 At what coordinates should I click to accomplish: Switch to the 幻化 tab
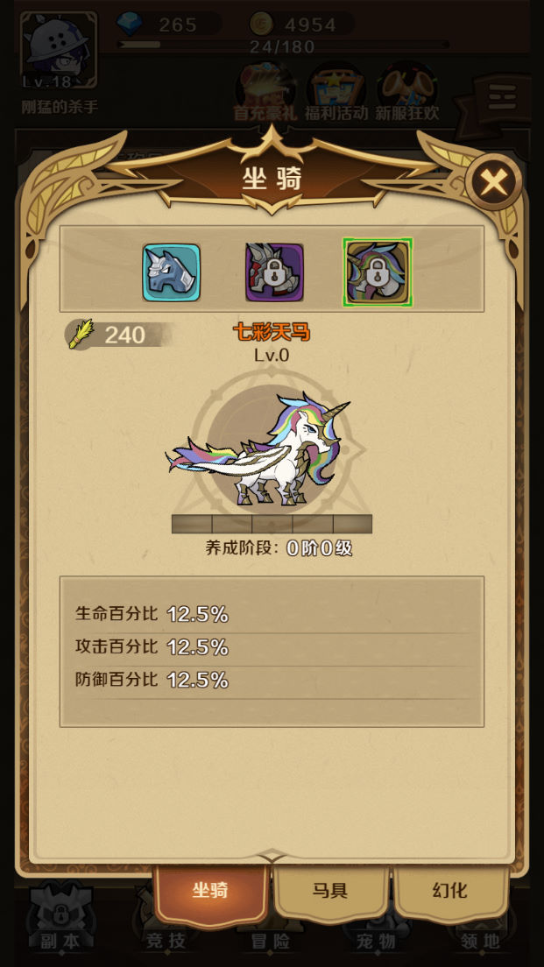pyautogui.click(x=451, y=891)
